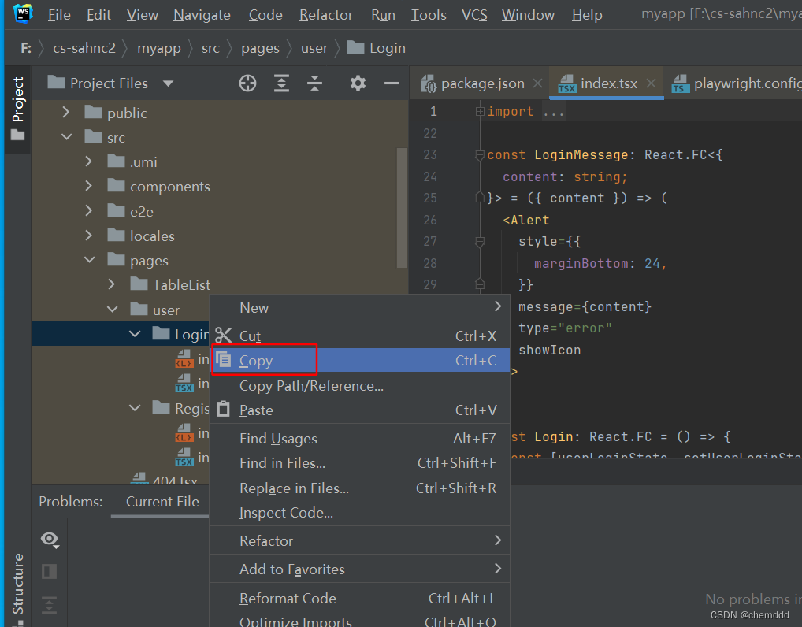Expand the locales folder
802x627 pixels.
[88, 235]
